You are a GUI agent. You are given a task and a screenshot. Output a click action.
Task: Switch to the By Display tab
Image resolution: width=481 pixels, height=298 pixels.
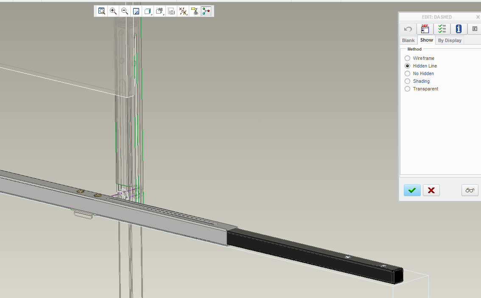click(x=450, y=40)
